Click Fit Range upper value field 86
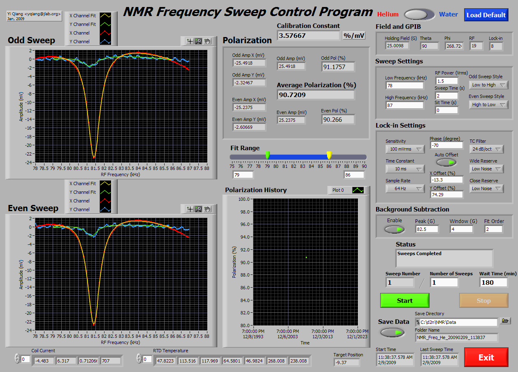The height and width of the screenshot is (372, 518). pyautogui.click(x=354, y=175)
